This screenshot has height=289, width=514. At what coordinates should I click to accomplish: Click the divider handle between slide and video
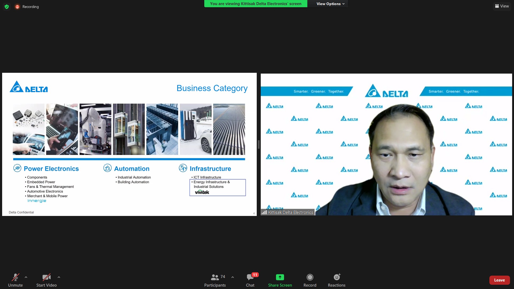259,144
